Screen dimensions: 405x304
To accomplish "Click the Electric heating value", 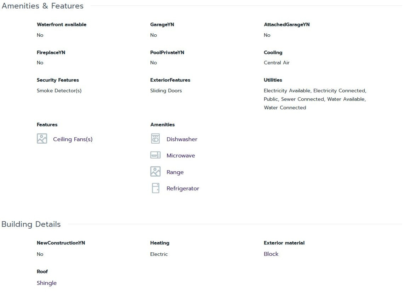I will click(x=159, y=254).
